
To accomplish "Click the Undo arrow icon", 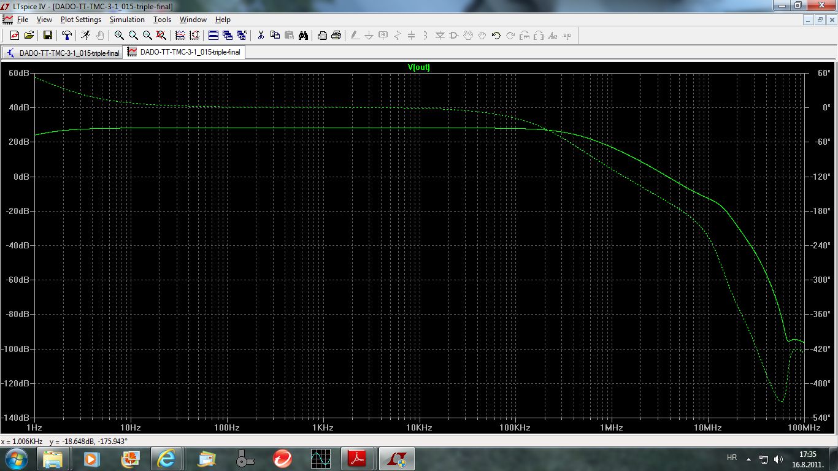I will (496, 36).
